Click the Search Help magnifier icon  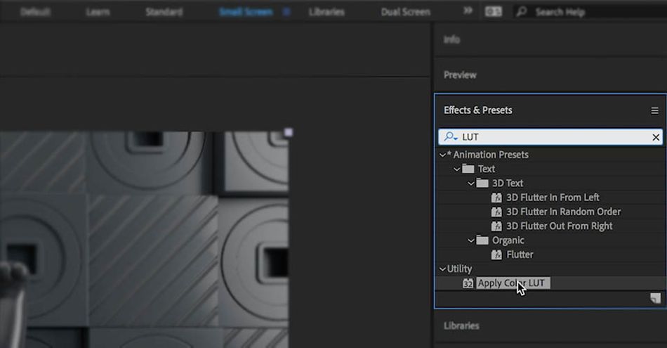521,11
